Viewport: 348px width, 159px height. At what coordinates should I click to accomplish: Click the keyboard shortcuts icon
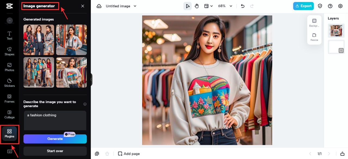(x=10, y=151)
